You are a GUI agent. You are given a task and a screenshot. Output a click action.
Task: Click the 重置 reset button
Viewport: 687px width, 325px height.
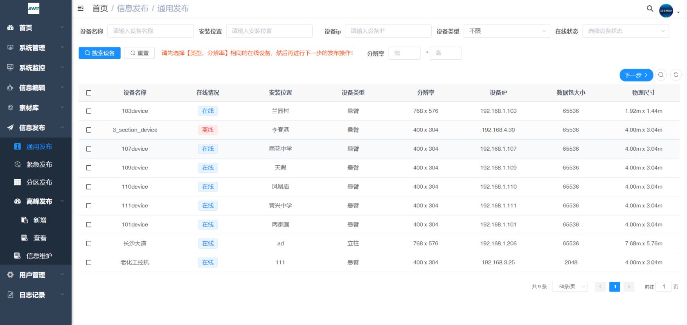(x=139, y=53)
